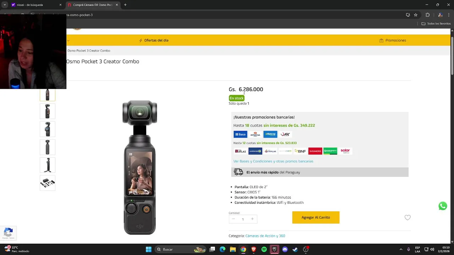Open File Explorer from taskbar
Image resolution: width=454 pixels, height=255 pixels.
click(233, 249)
